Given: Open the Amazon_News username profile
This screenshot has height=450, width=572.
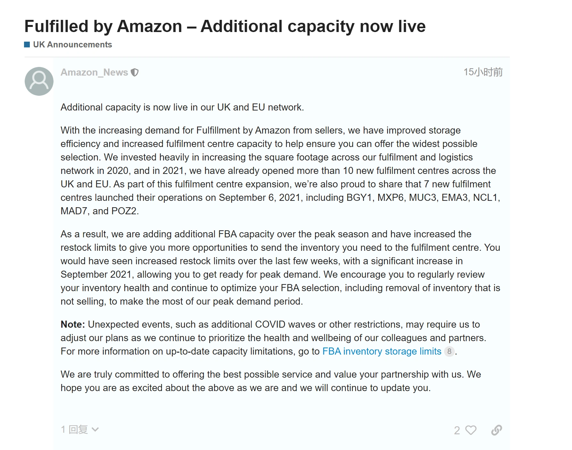Looking at the screenshot, I should [x=94, y=72].
